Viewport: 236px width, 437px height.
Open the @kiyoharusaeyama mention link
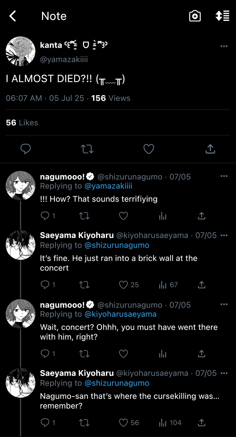120,314
